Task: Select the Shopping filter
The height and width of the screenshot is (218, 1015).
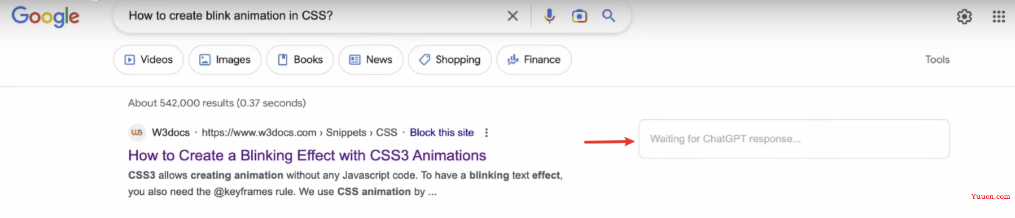Action: tap(450, 60)
